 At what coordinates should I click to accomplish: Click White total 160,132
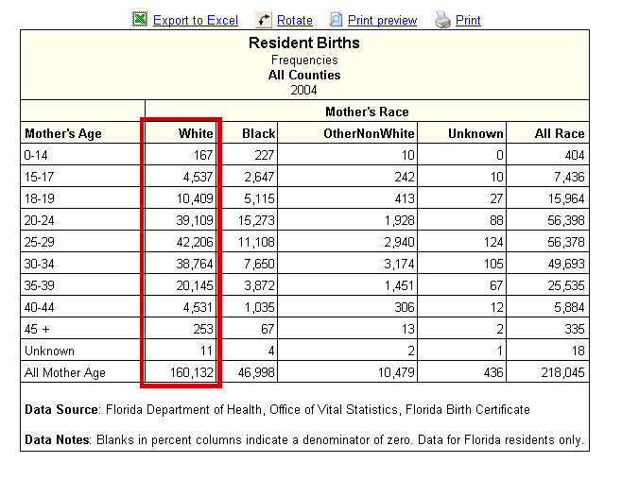point(192,373)
